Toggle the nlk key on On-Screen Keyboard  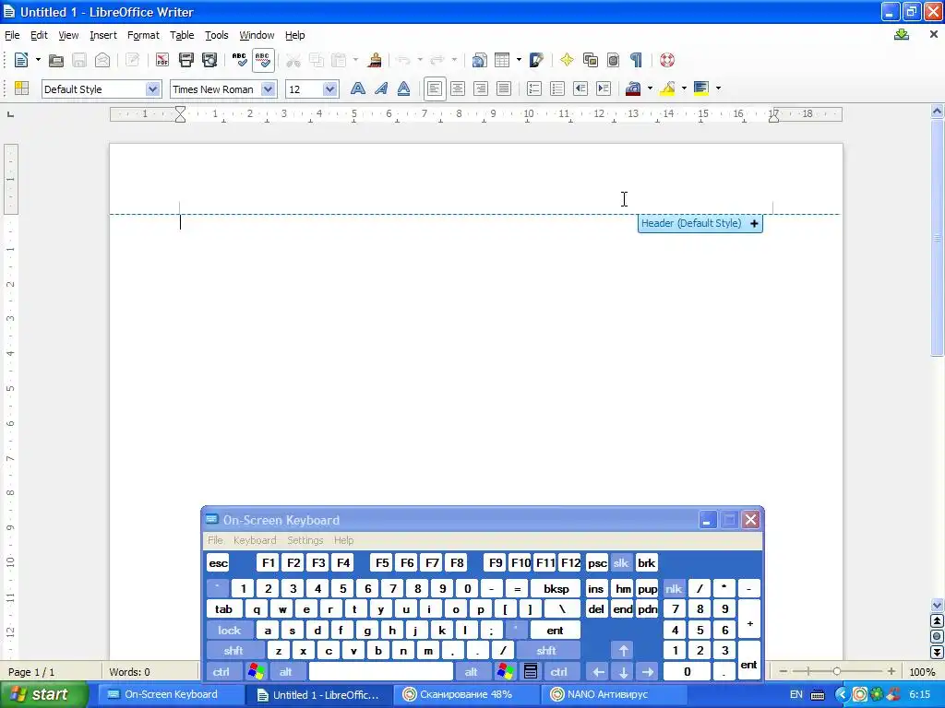[673, 589]
